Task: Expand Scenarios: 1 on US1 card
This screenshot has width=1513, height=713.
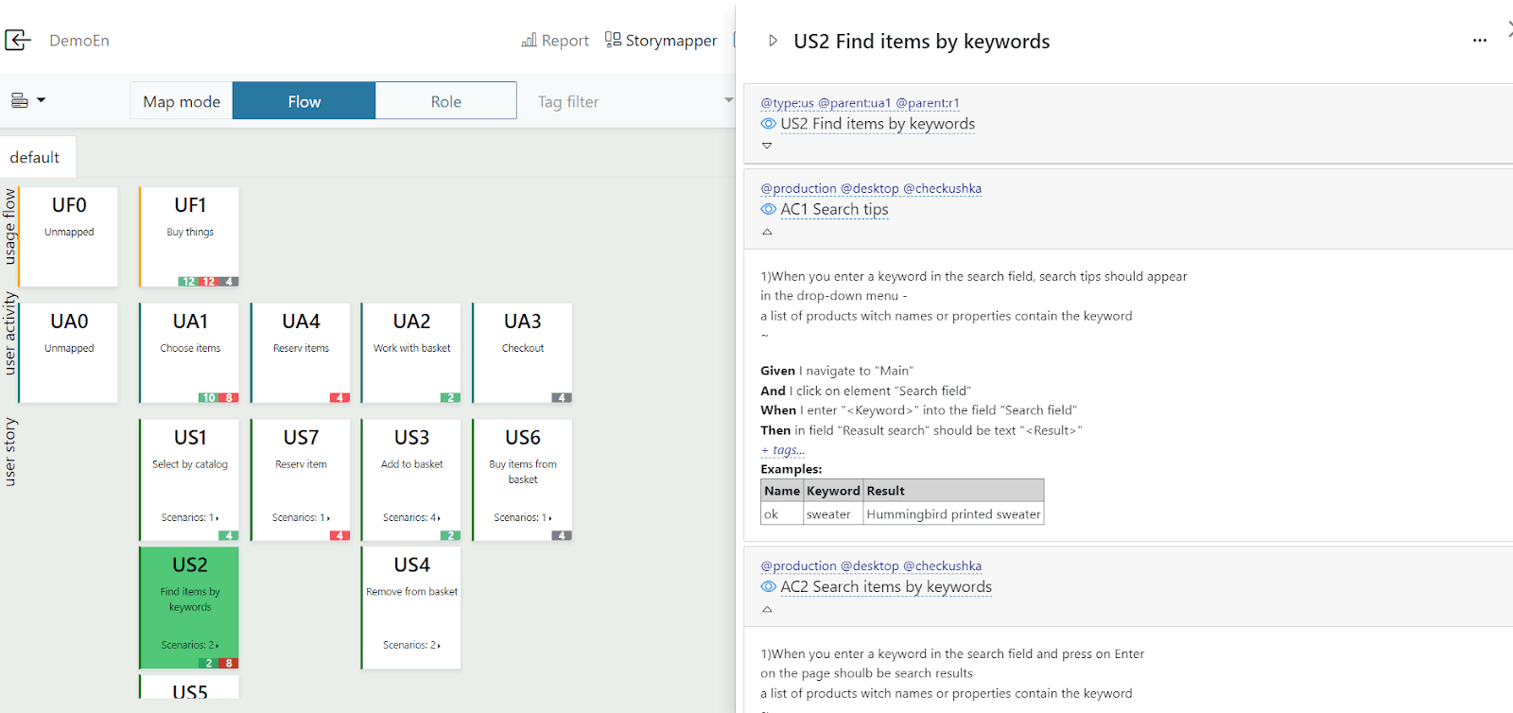Action: [190, 517]
